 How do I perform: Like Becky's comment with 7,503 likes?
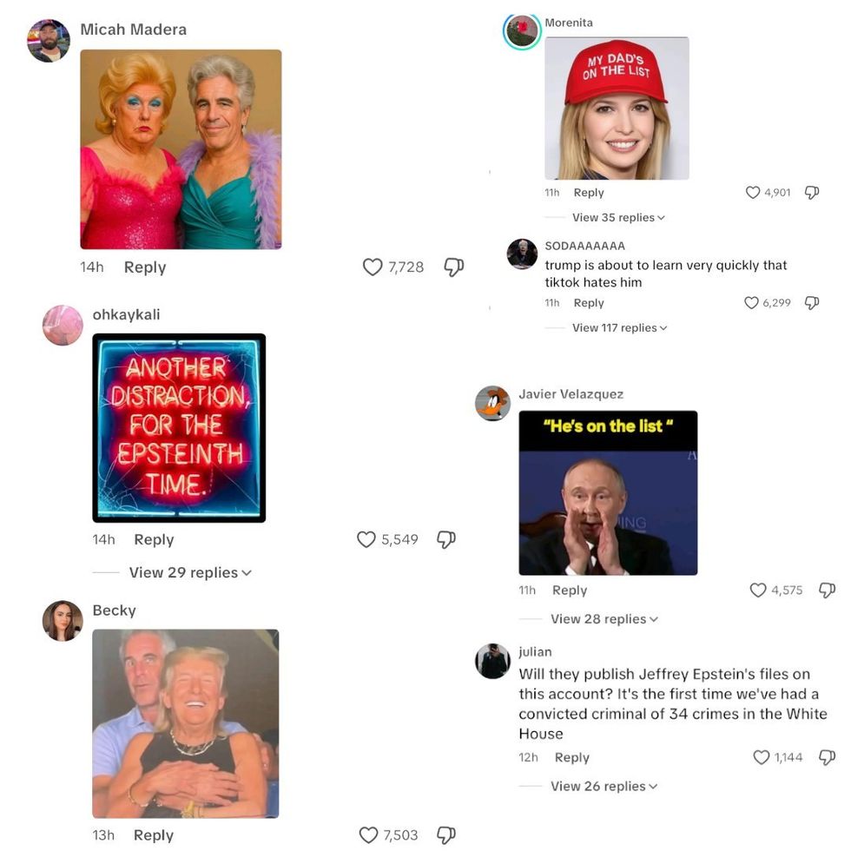pos(368,835)
